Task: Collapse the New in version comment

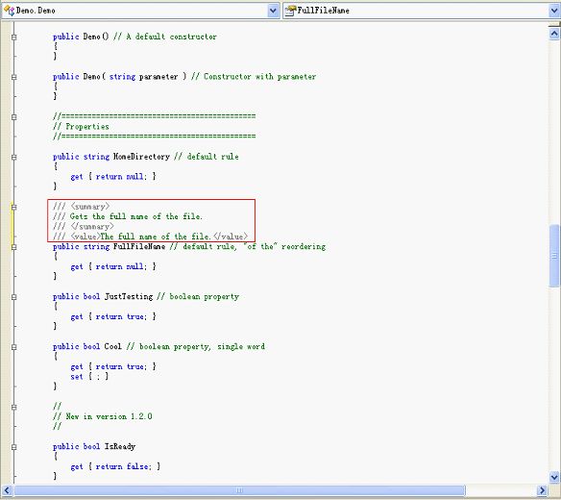Action: 14,408
